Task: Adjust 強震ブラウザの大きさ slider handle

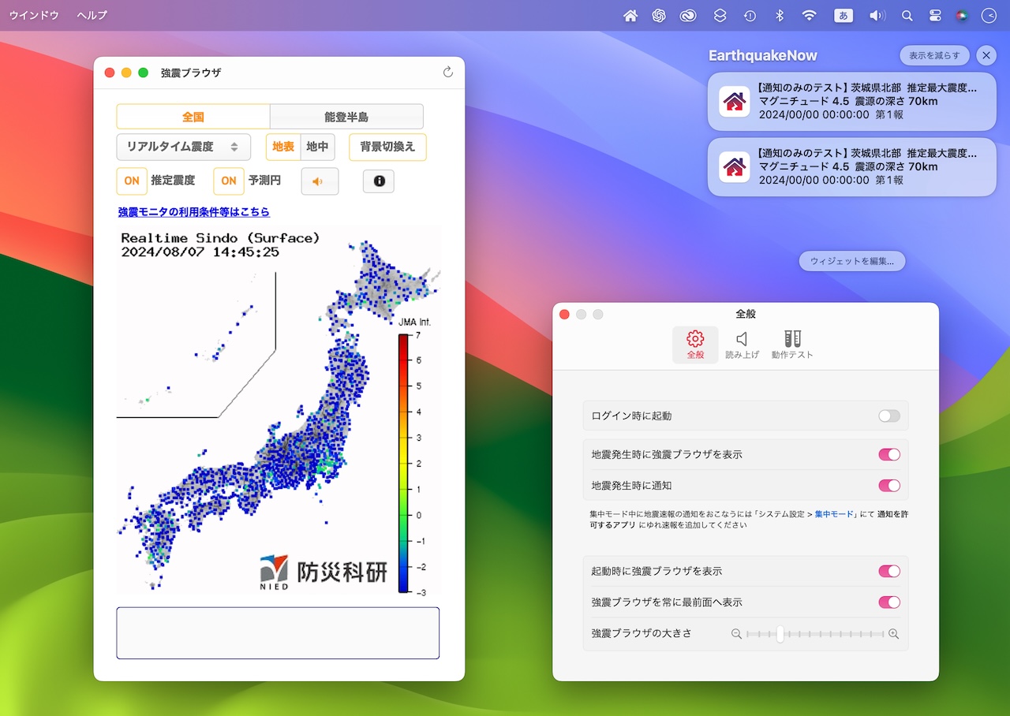Action: (x=780, y=634)
